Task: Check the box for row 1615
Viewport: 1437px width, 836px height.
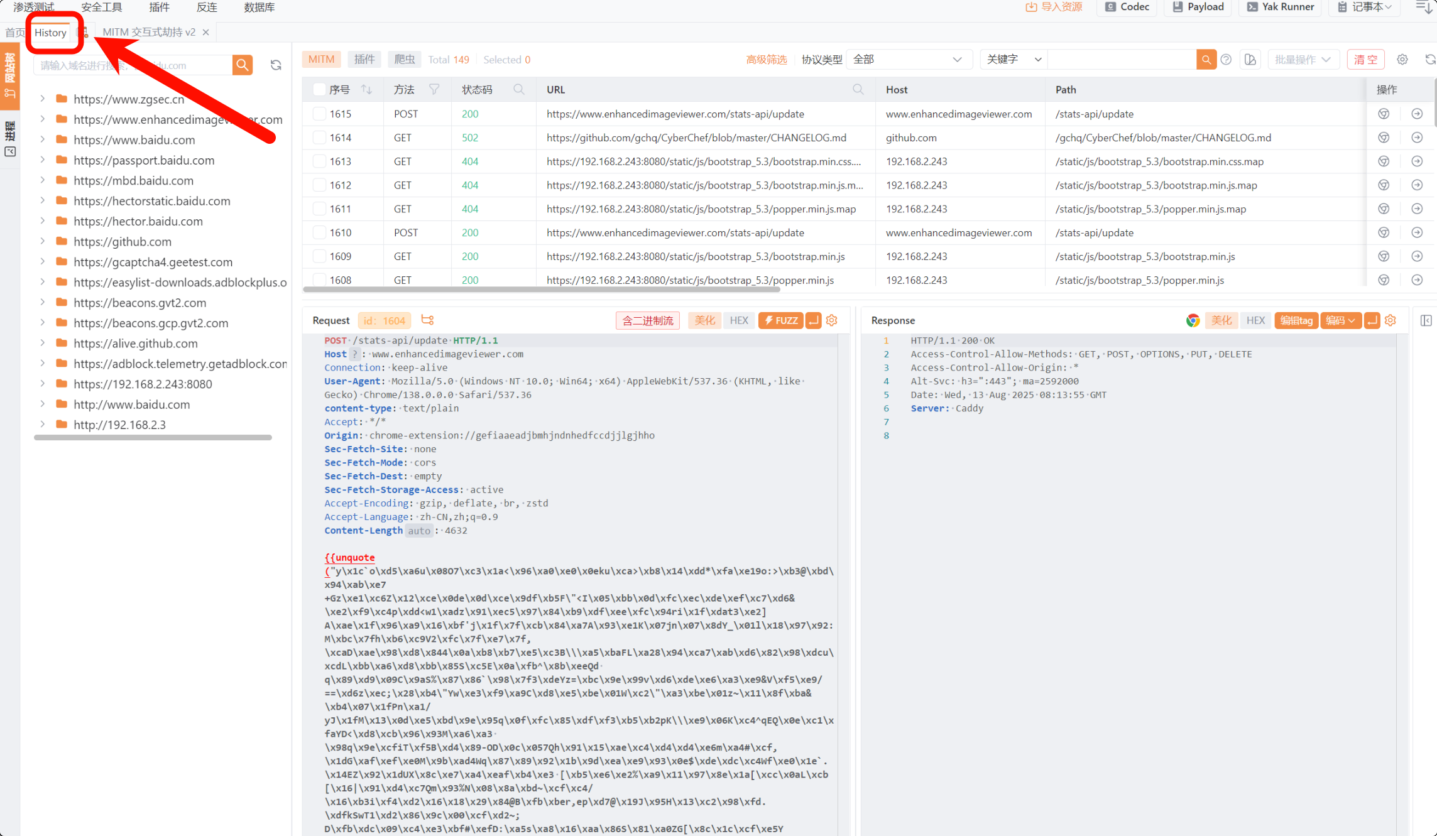Action: click(319, 114)
